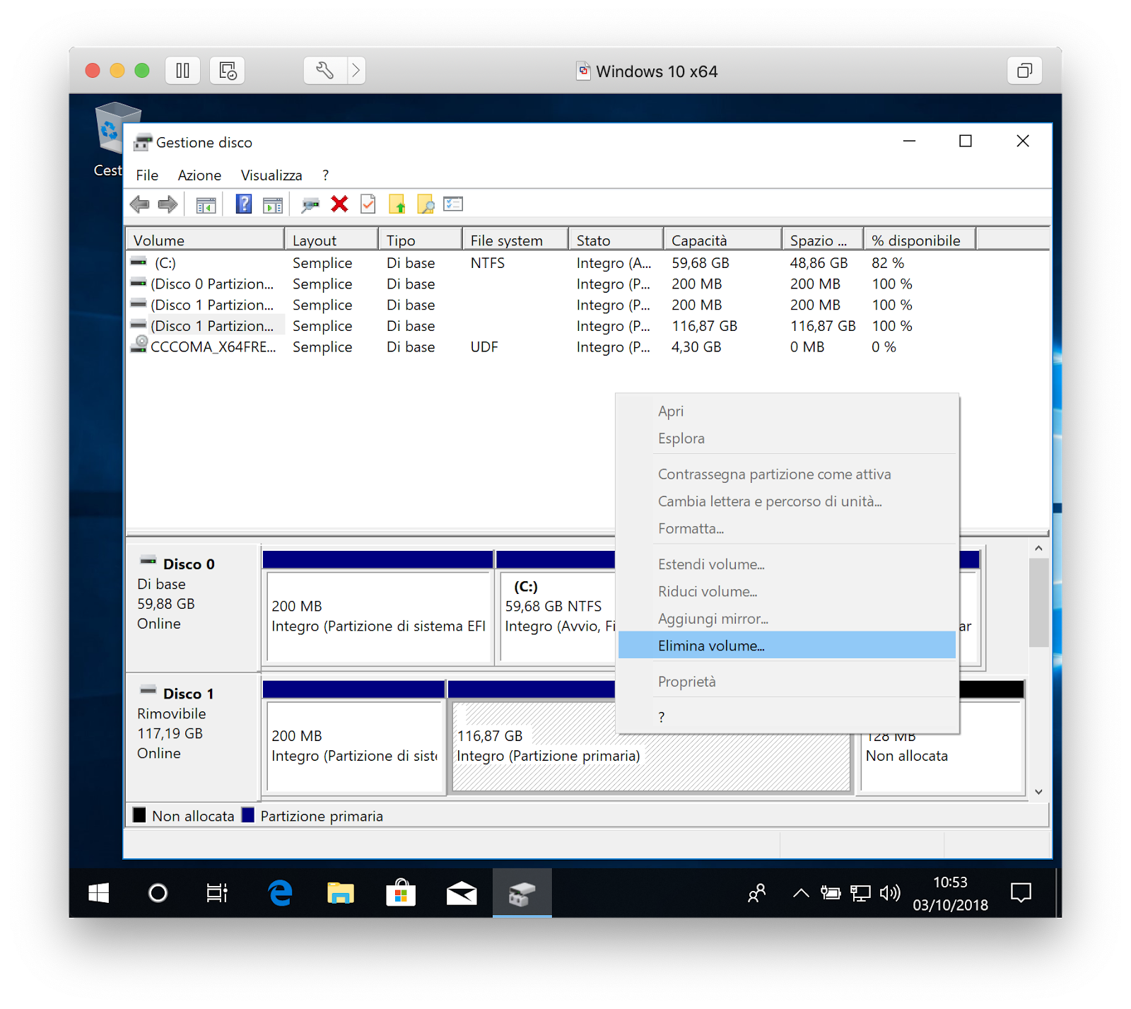The image size is (1131, 1009).
Task: Select Disco 1 116,87 GB primary partition block
Action: click(650, 737)
